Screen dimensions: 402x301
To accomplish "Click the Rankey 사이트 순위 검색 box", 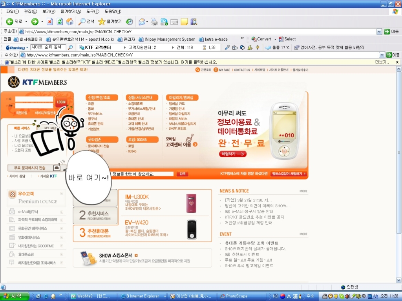I will 48,47.
